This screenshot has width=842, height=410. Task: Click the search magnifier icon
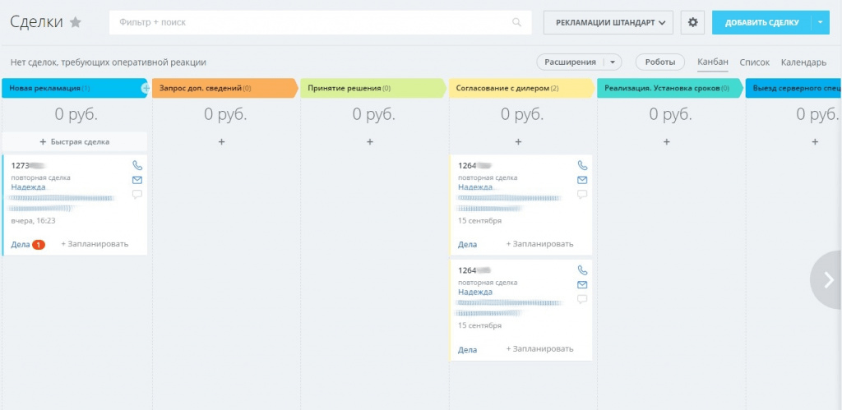click(x=516, y=23)
